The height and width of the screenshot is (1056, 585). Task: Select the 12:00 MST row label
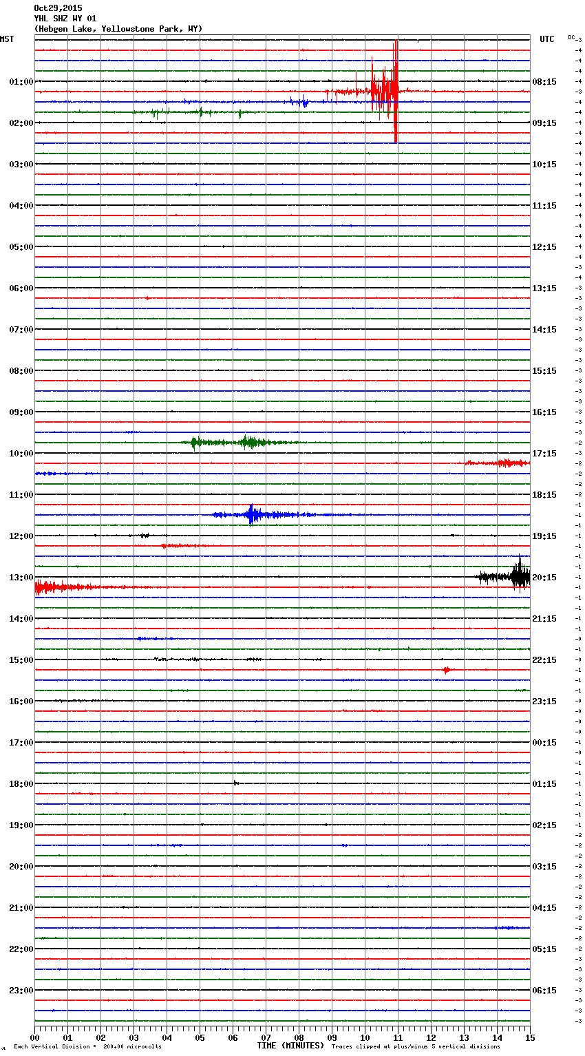[21, 536]
